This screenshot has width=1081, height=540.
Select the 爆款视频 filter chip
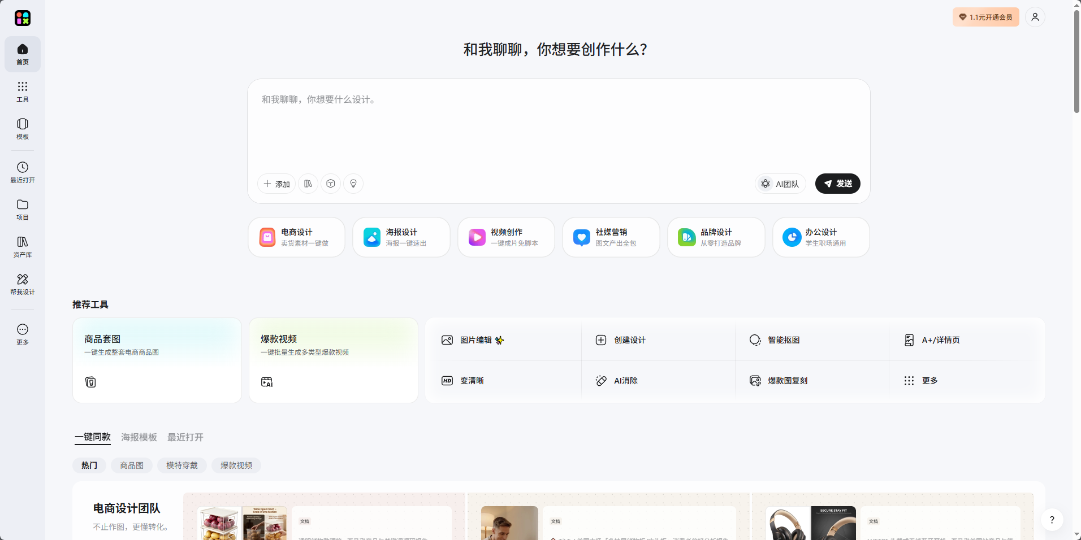pyautogui.click(x=236, y=465)
